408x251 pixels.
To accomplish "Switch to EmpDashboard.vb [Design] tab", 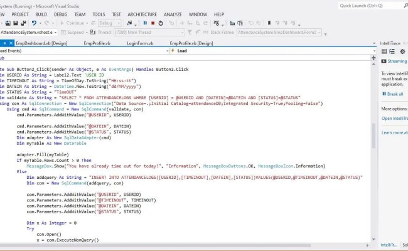I will tap(41, 43).
